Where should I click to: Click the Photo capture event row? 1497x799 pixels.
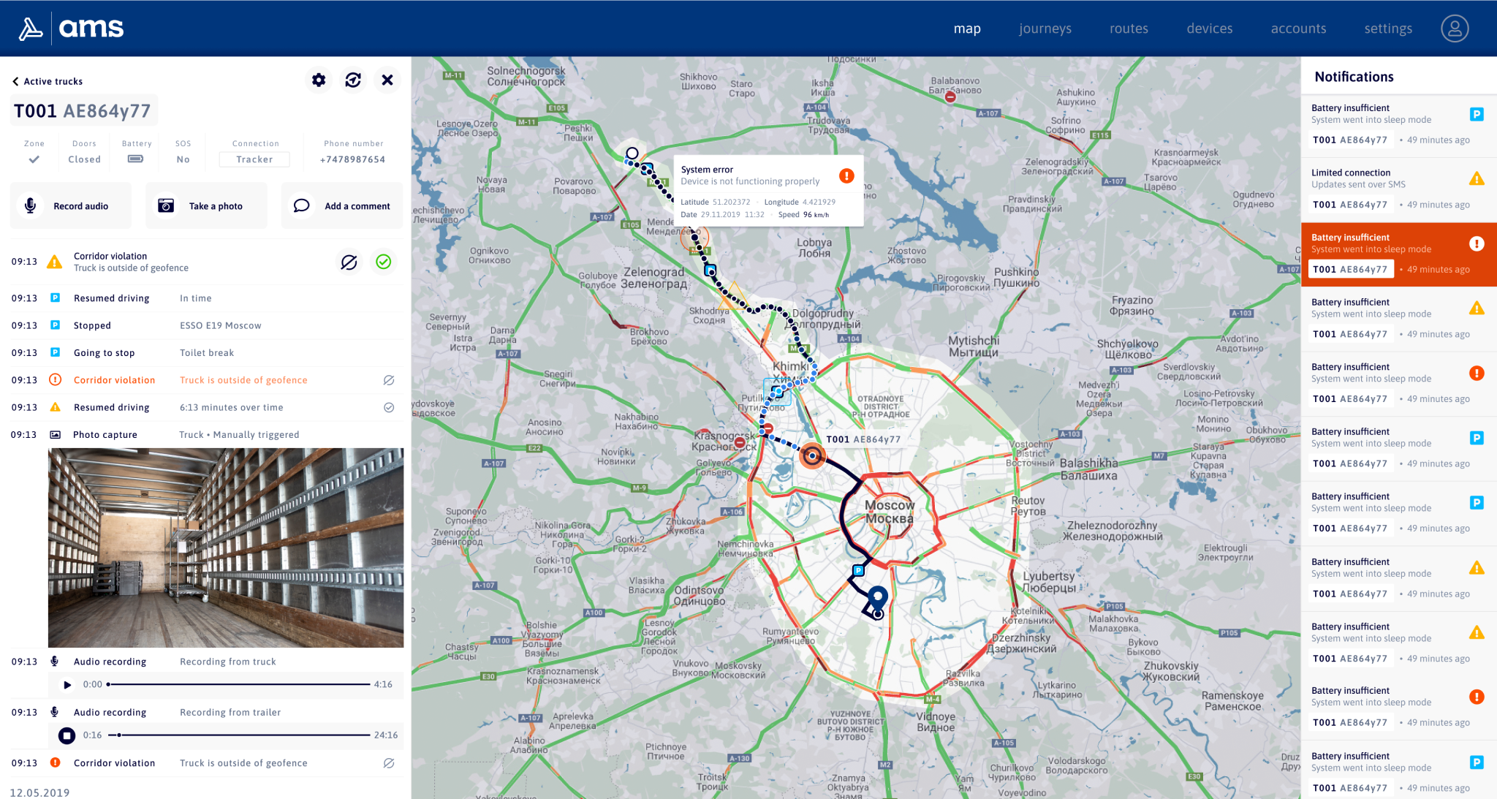point(207,434)
